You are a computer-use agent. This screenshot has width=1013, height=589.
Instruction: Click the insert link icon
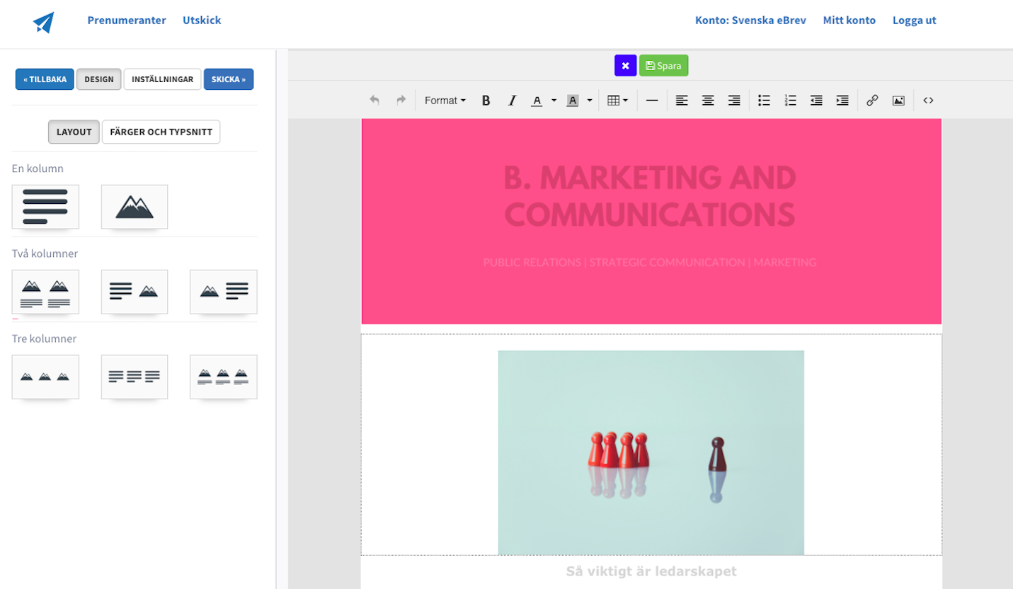(872, 101)
